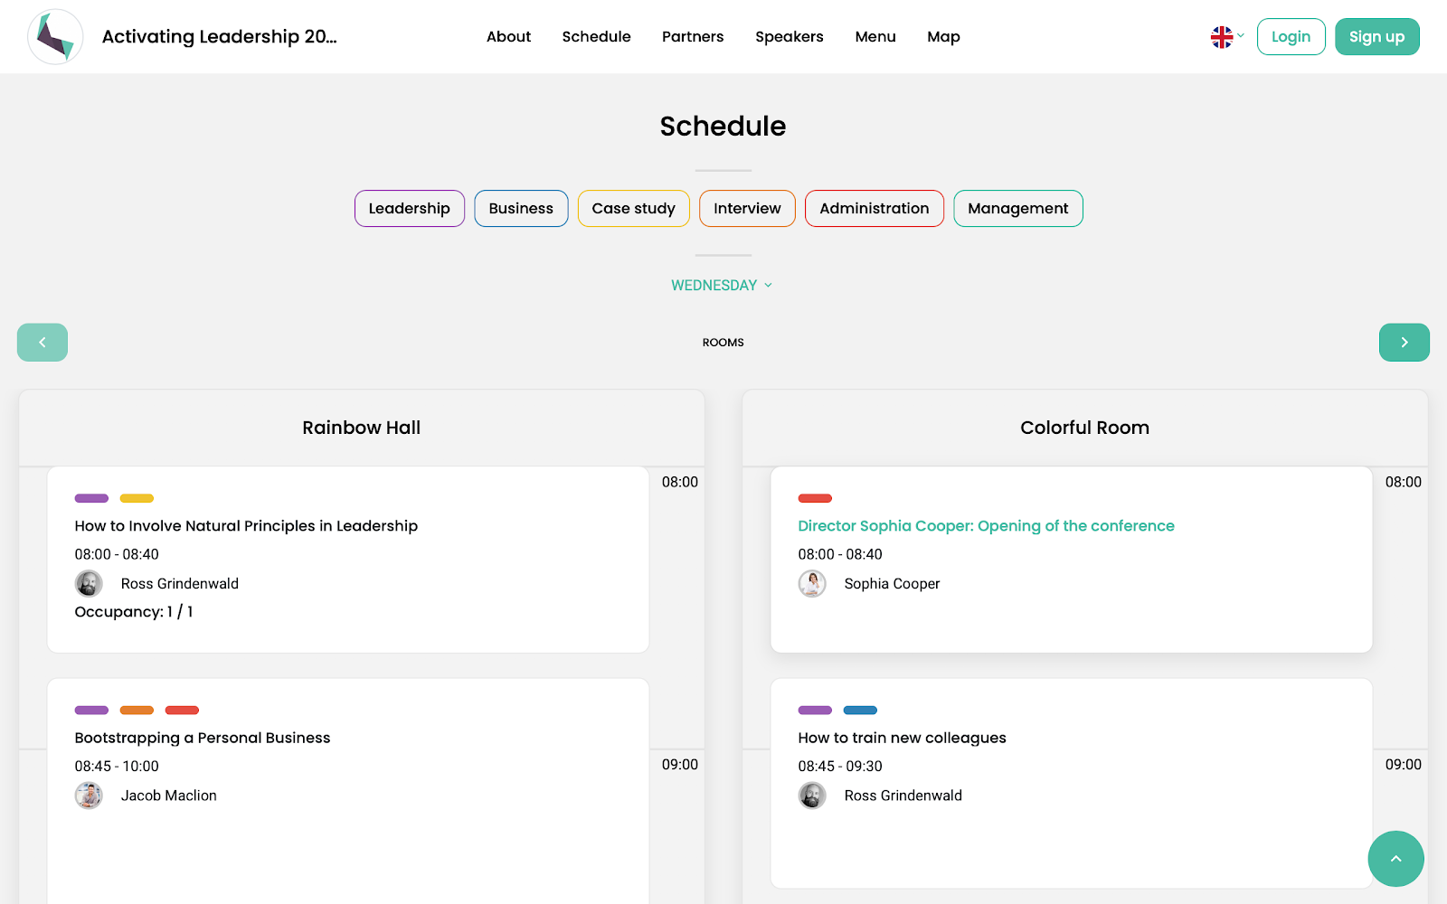Expand the WEDNESDAY day dropdown
The image size is (1447, 904).
pos(722,286)
